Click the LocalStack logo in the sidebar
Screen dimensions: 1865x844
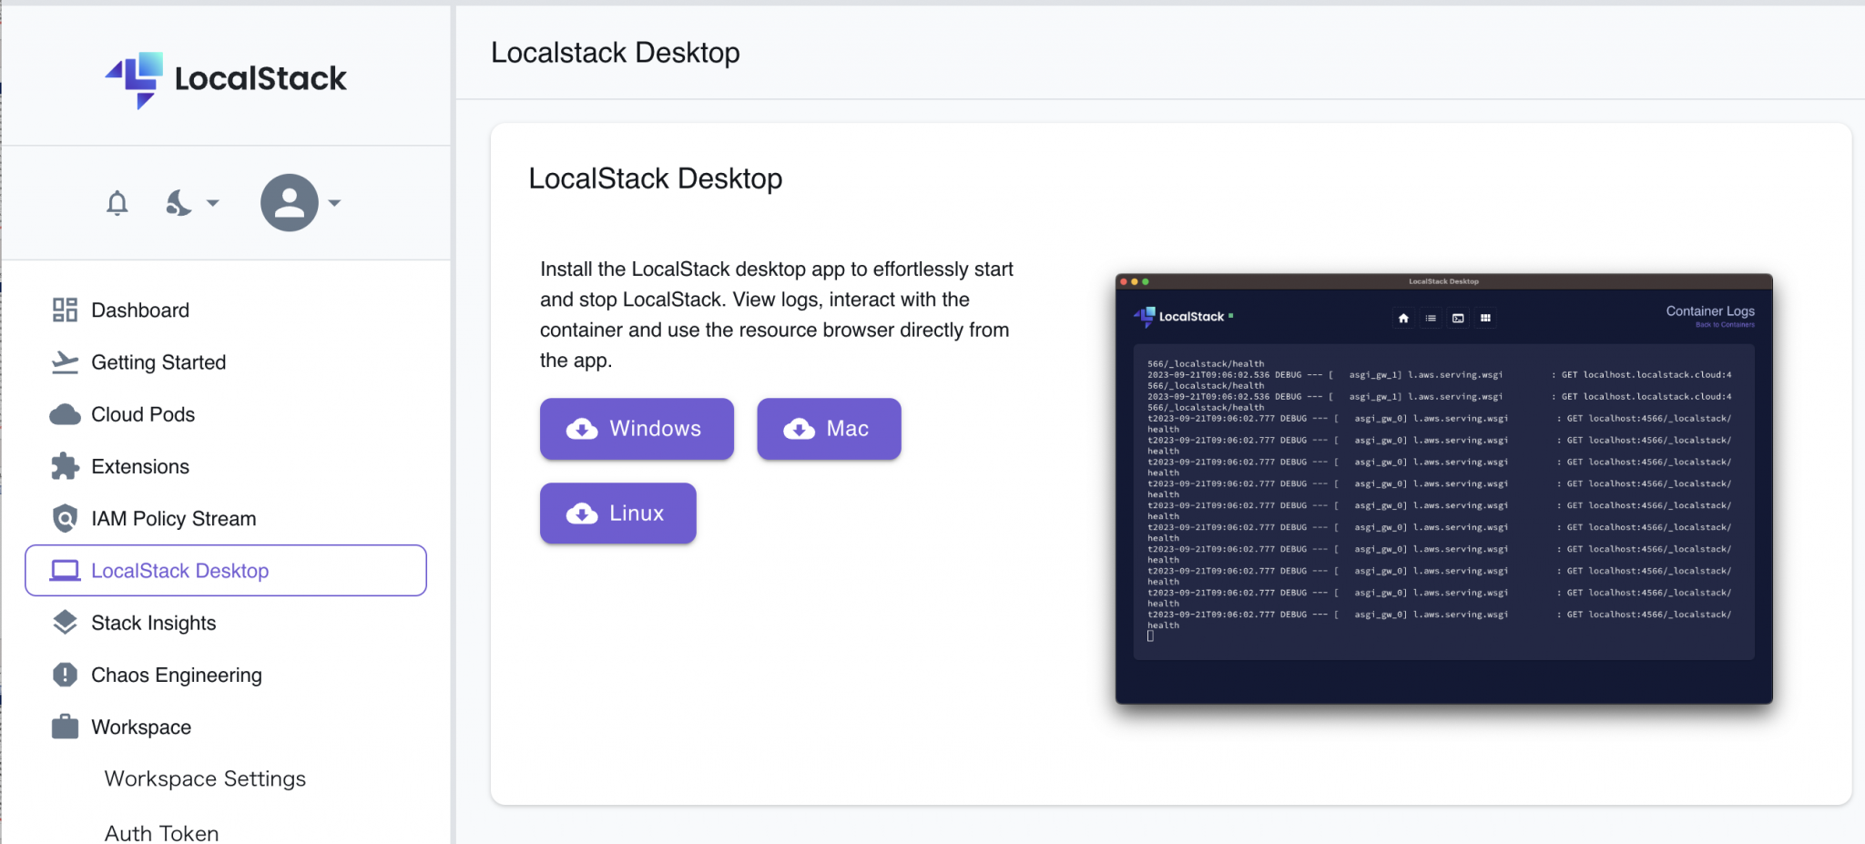[x=225, y=79]
